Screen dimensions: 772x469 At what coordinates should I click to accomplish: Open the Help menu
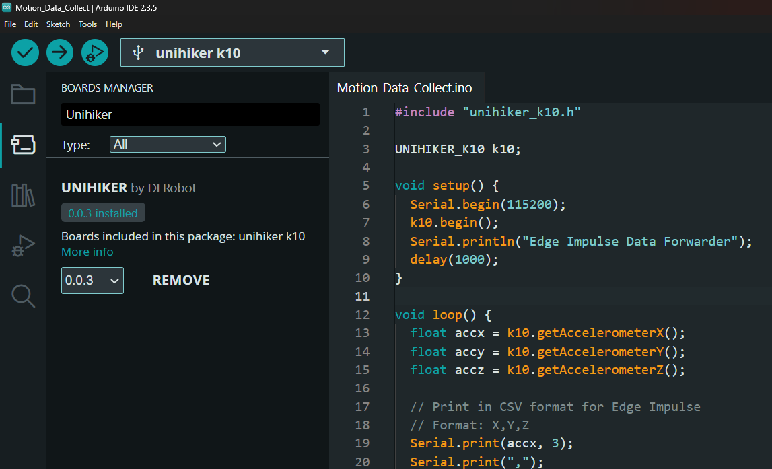pos(114,24)
